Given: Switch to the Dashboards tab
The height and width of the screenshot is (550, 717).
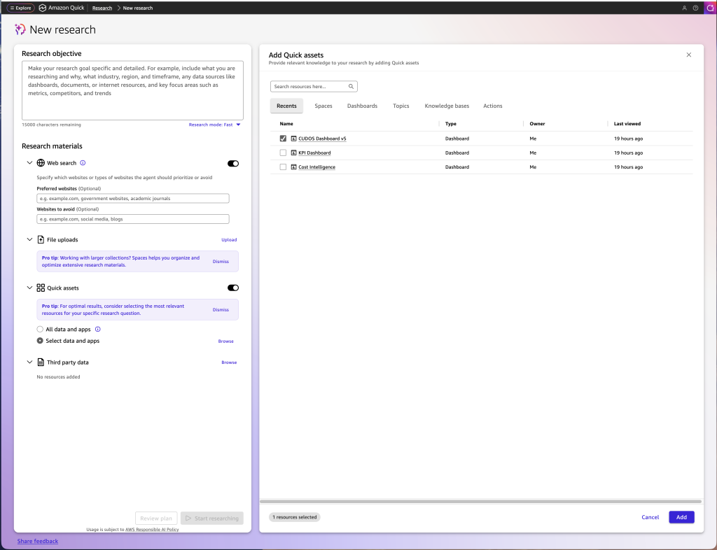Looking at the screenshot, I should pos(362,106).
